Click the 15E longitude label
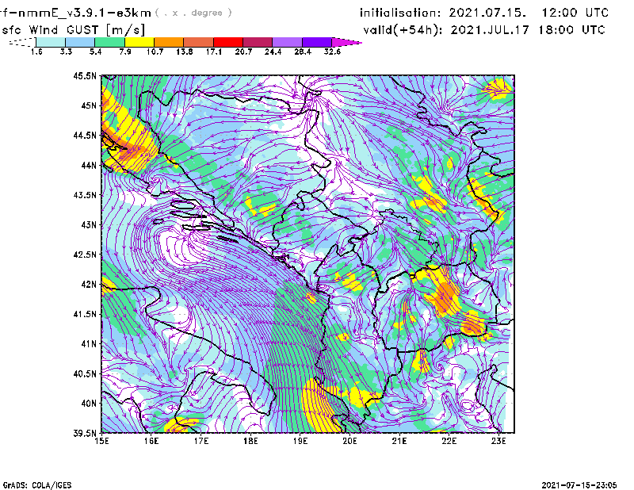The width and height of the screenshot is (634, 490). coord(101,441)
